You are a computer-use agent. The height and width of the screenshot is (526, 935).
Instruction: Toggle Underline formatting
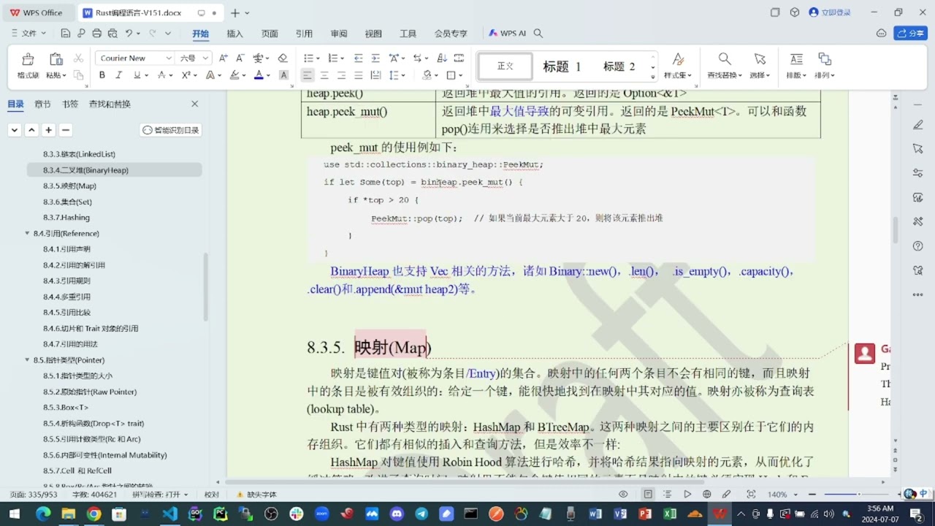pyautogui.click(x=137, y=75)
